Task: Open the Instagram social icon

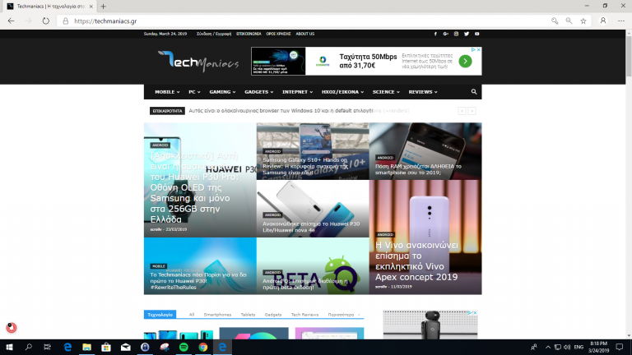Action: pos(456,34)
